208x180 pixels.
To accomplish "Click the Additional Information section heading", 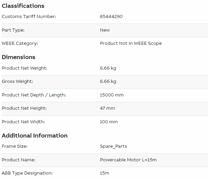I will (x=34, y=136).
